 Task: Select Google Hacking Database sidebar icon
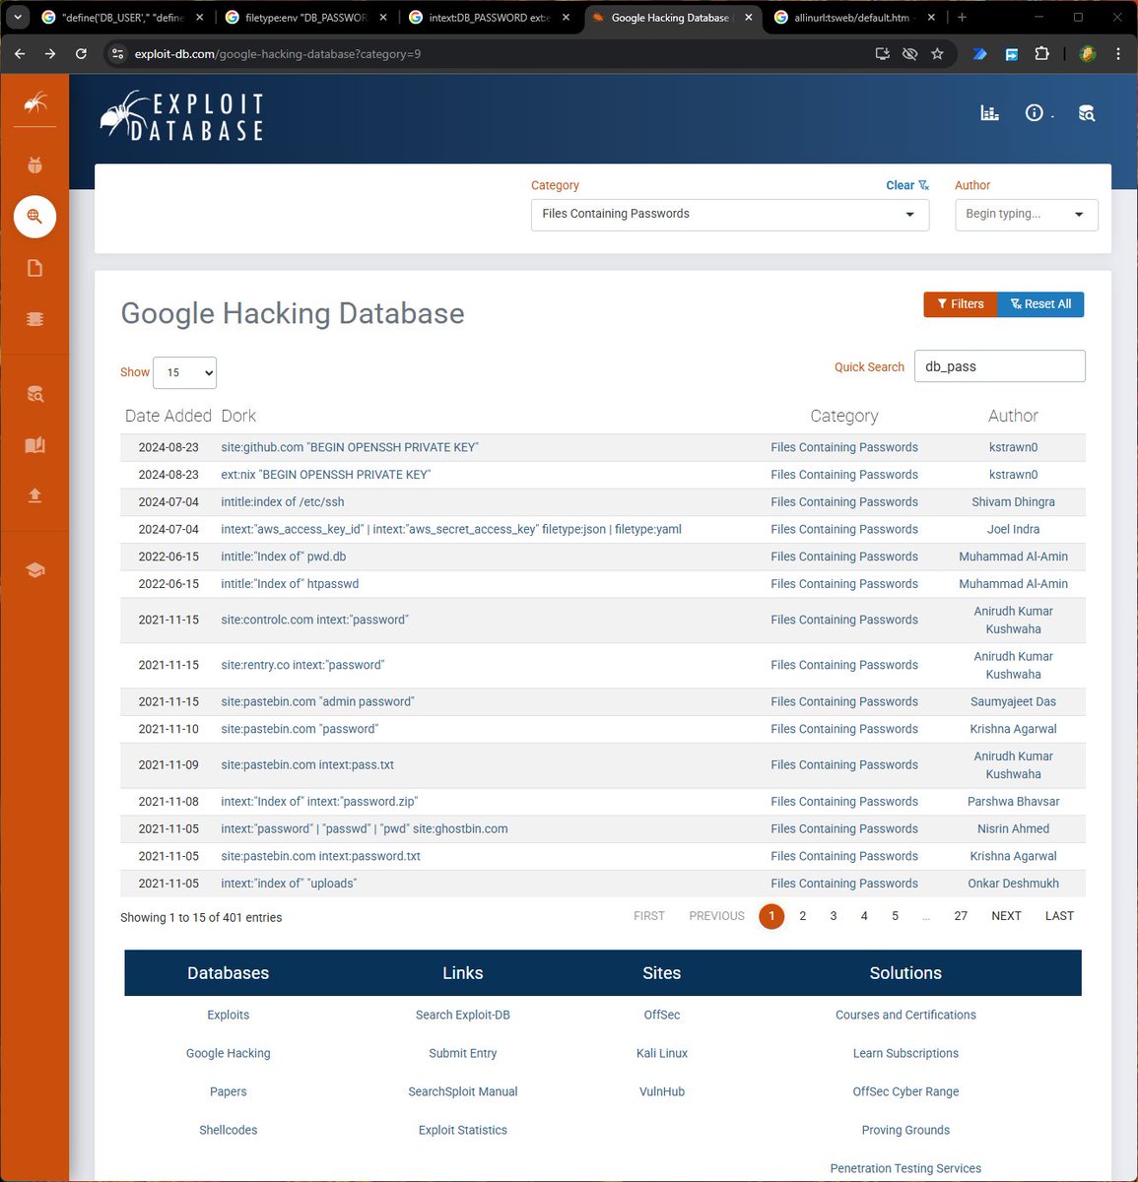tap(34, 216)
